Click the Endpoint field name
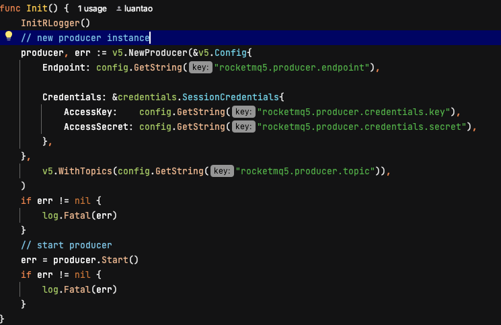Viewport: 501px width, 325px height. (x=64, y=67)
